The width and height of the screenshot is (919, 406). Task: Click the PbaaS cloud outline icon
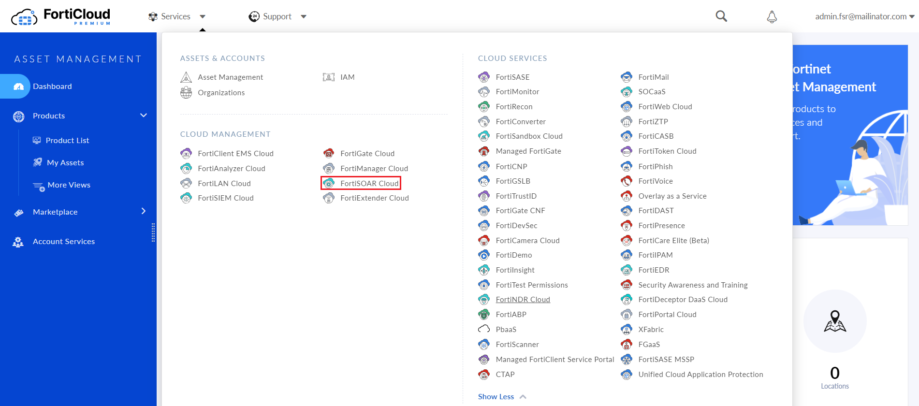point(484,329)
